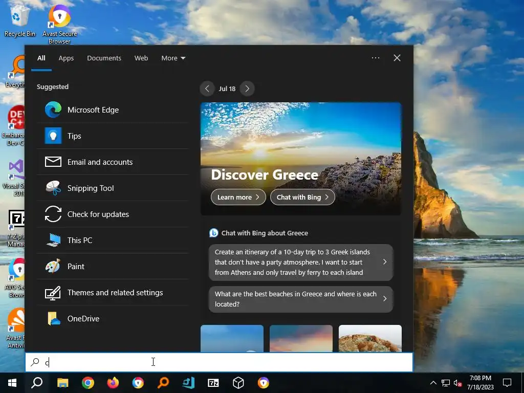Open the Discover Greece image

301,159
